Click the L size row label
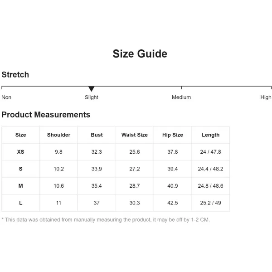272x272 pixels. coord(21,203)
